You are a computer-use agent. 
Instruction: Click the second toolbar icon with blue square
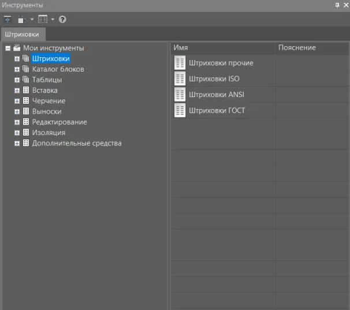coord(23,20)
